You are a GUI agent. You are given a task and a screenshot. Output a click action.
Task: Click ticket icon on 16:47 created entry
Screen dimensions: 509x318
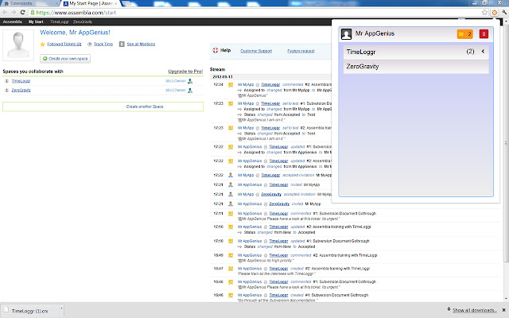click(231, 269)
